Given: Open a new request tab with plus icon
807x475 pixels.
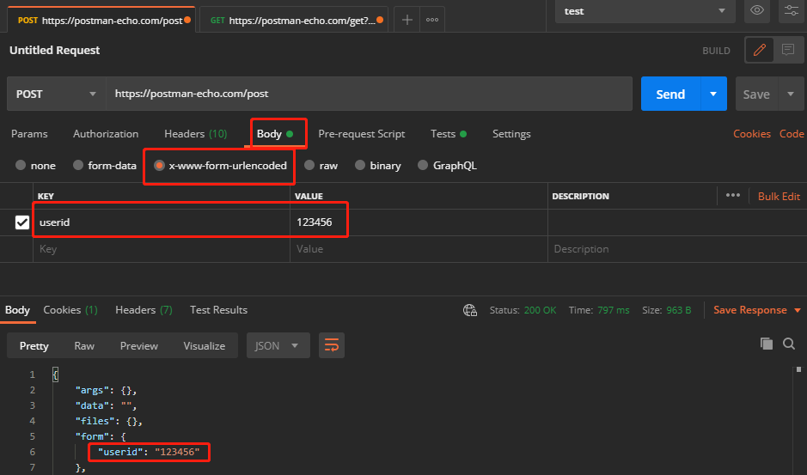Looking at the screenshot, I should click(407, 20).
